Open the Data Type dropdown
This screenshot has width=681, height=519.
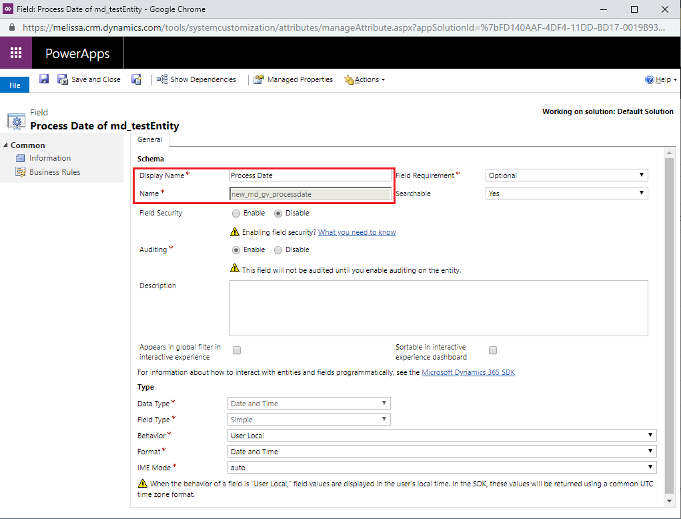click(309, 404)
